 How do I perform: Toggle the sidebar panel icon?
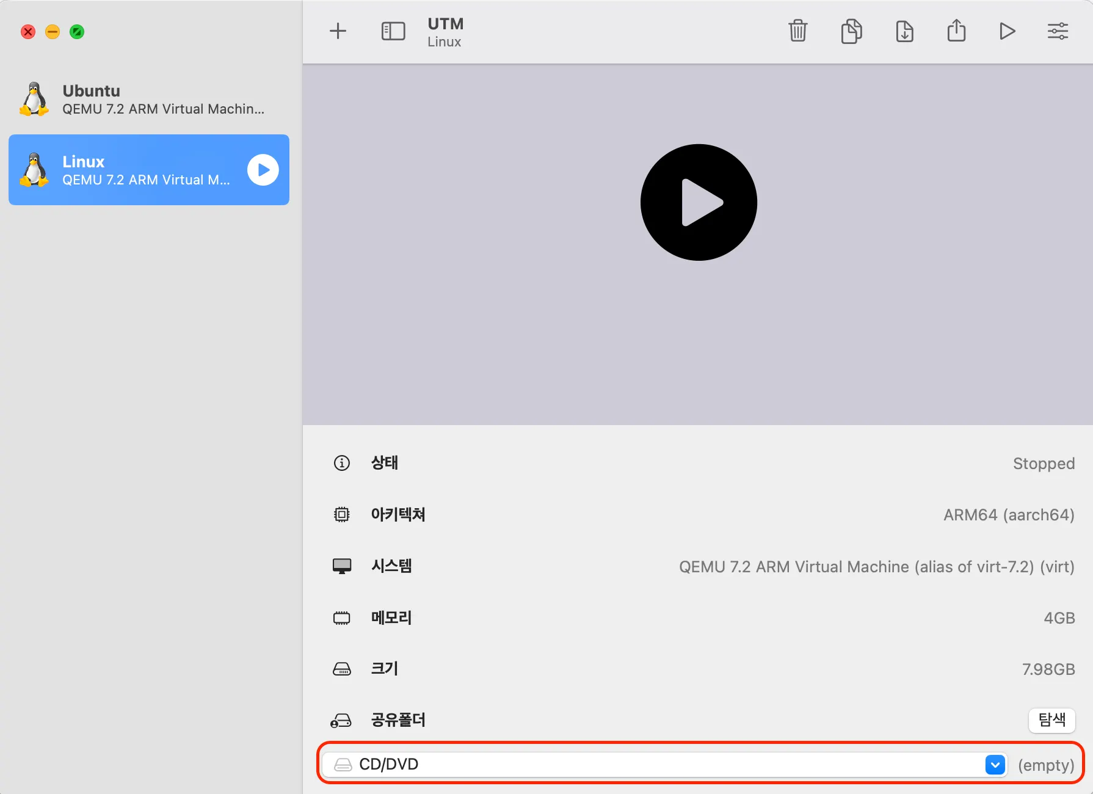(x=393, y=31)
